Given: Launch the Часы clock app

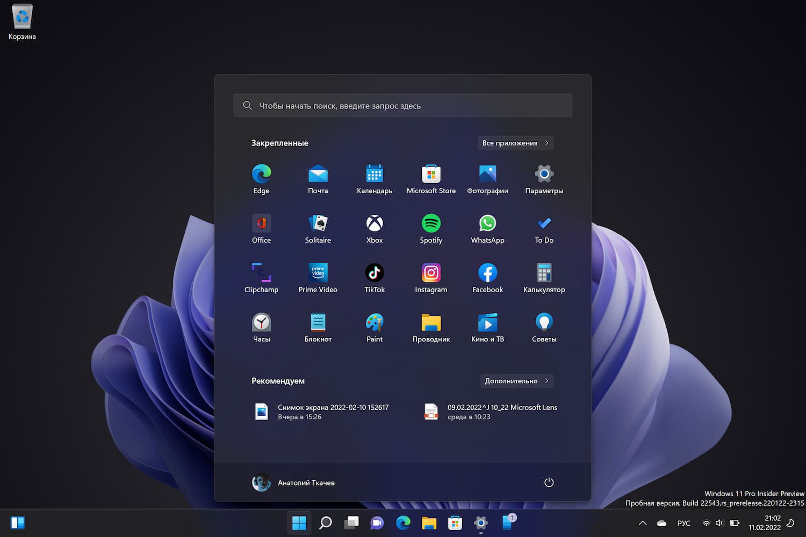Looking at the screenshot, I should tap(261, 328).
